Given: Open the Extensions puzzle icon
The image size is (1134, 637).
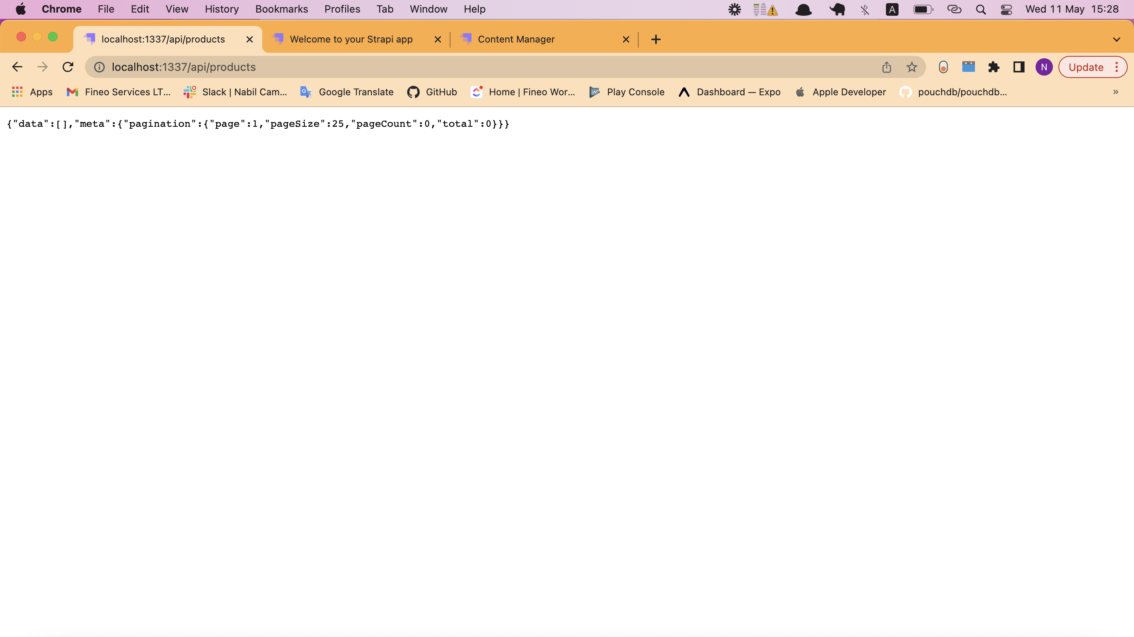Looking at the screenshot, I should 993,67.
